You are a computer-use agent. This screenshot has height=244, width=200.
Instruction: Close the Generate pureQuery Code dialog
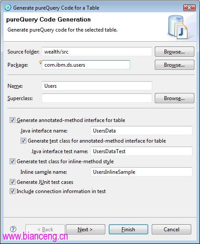point(189,7)
